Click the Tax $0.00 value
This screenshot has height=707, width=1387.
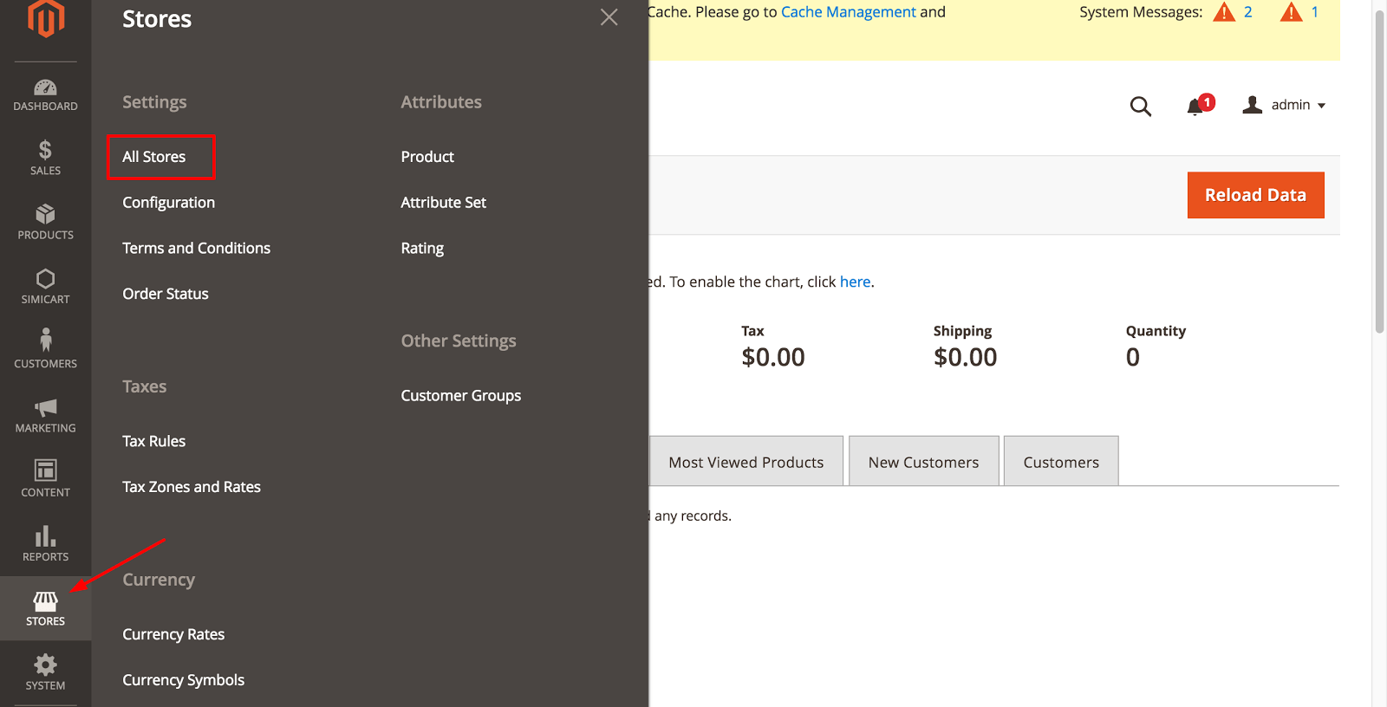(x=773, y=357)
